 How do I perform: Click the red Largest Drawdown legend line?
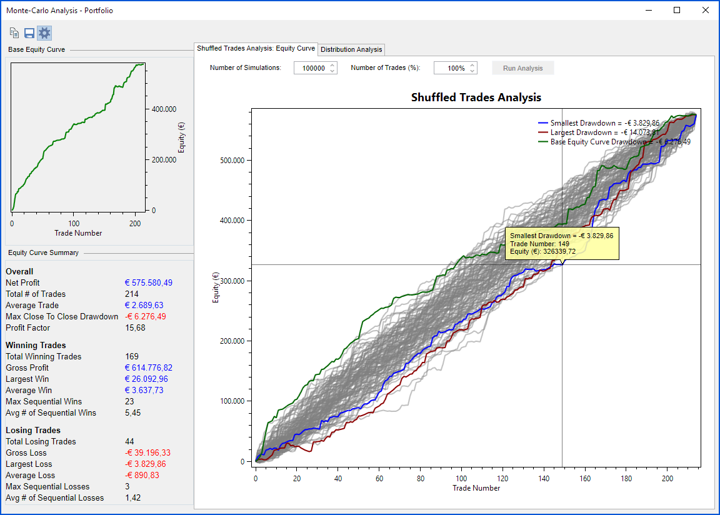[542, 132]
